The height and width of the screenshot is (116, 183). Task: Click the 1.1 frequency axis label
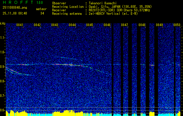2,38
